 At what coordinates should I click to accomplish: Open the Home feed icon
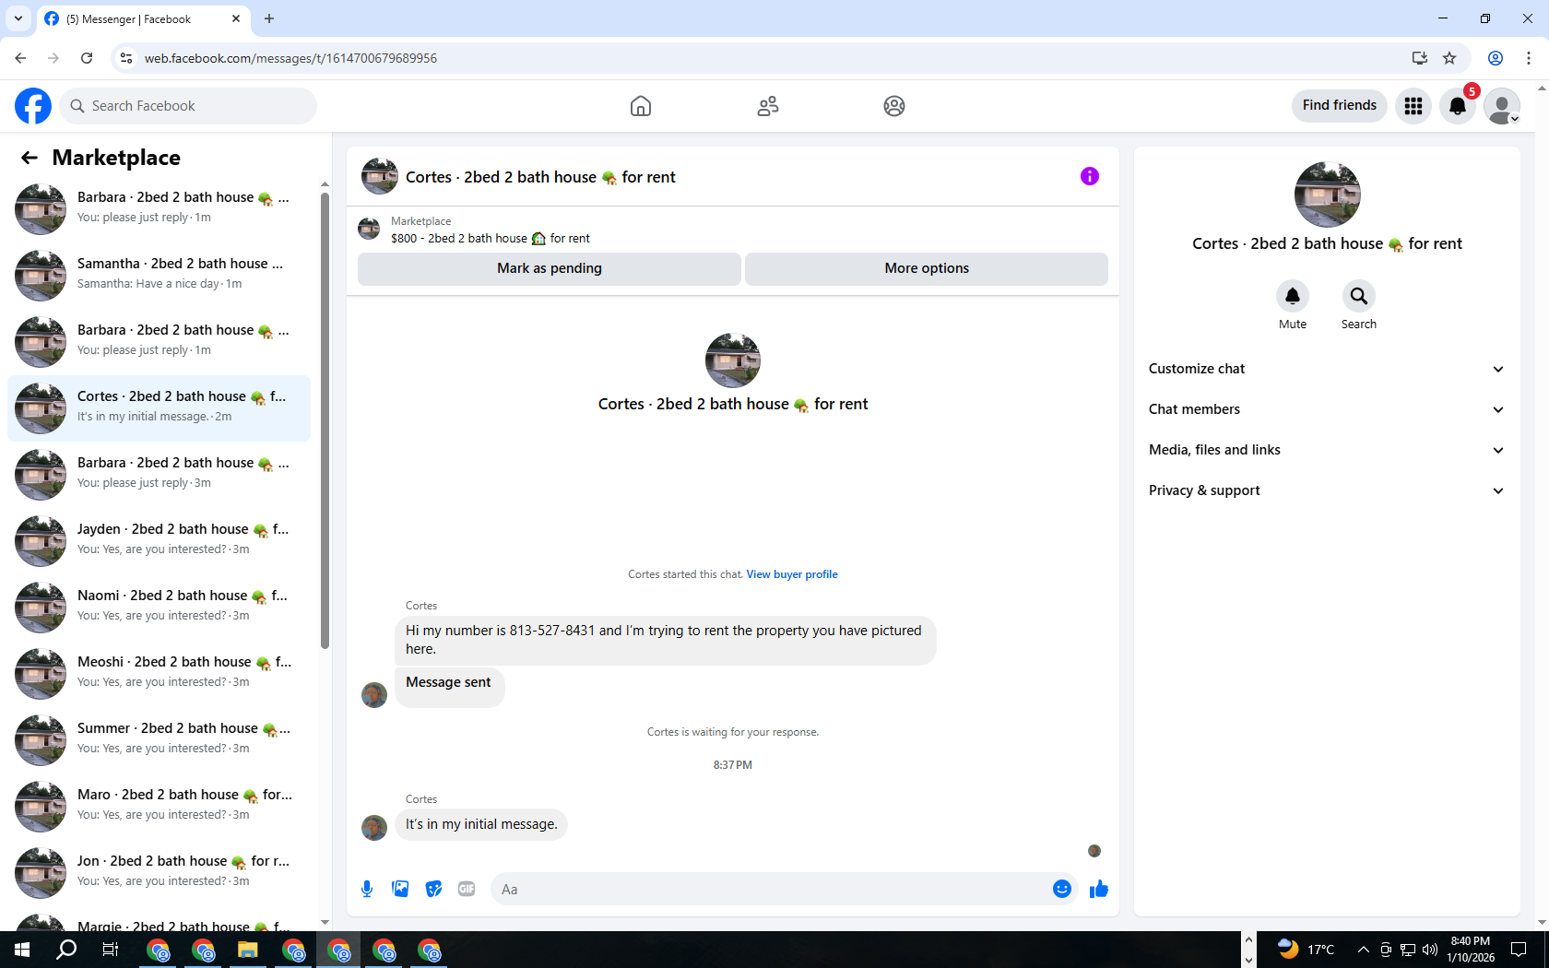coord(641,106)
